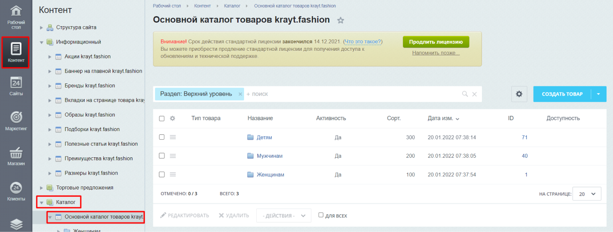Open row actions menu for Женщинам
This screenshot has height=232, width=613.
point(173,175)
